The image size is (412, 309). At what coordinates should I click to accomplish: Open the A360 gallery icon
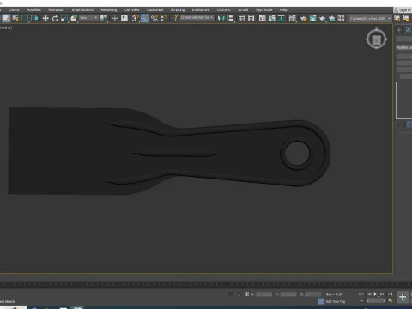point(341,19)
